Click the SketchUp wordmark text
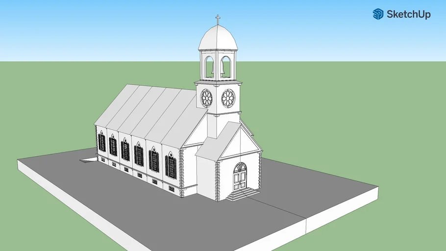446x251 pixels. tap(408, 14)
